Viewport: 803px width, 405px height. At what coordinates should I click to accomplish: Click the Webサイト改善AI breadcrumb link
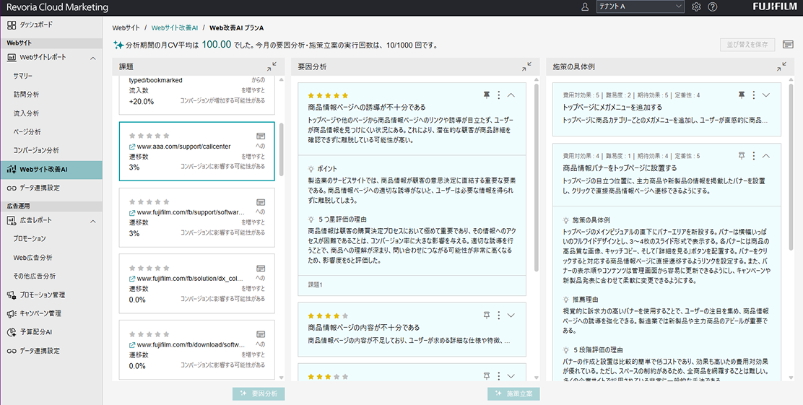(175, 28)
